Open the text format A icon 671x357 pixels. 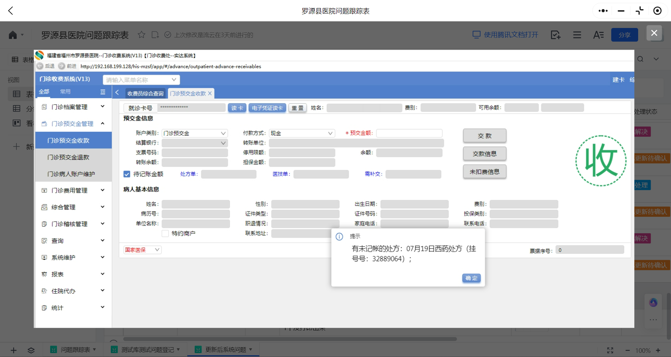[598, 35]
